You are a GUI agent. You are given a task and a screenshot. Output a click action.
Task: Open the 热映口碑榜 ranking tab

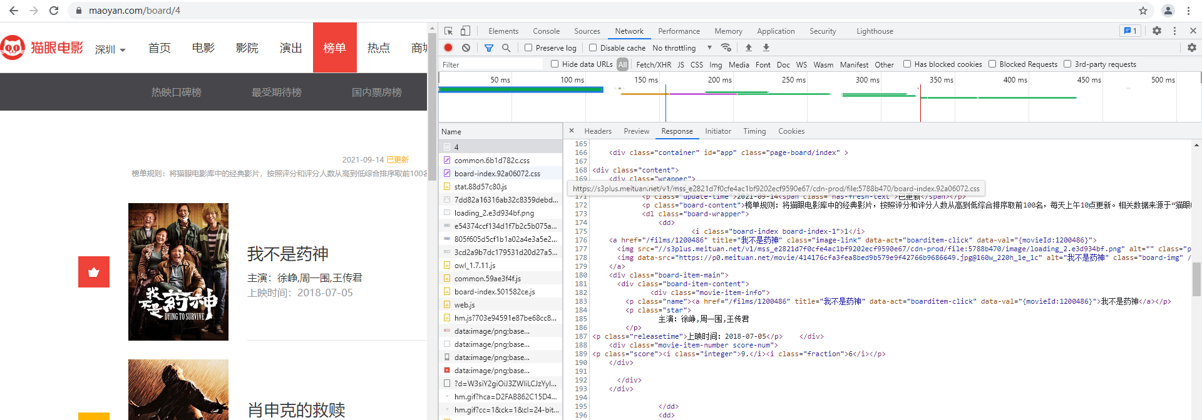coord(177,92)
